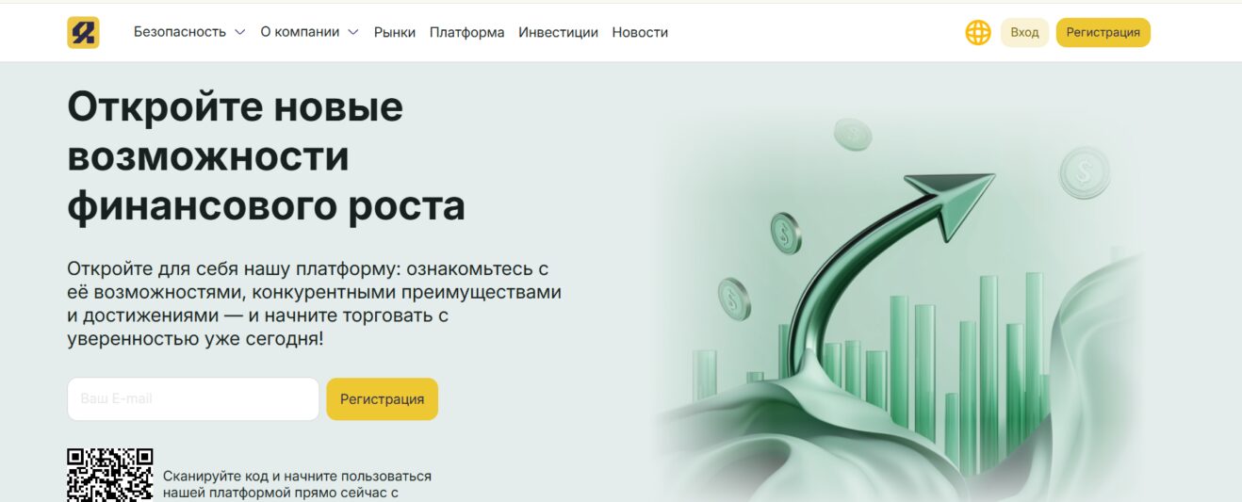Open the Новости page
Screen dimensions: 1242x502
[x=640, y=32]
